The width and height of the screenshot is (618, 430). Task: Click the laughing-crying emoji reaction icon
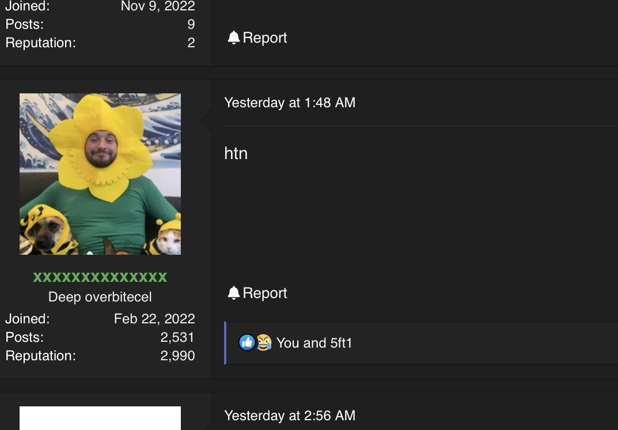[x=264, y=343]
